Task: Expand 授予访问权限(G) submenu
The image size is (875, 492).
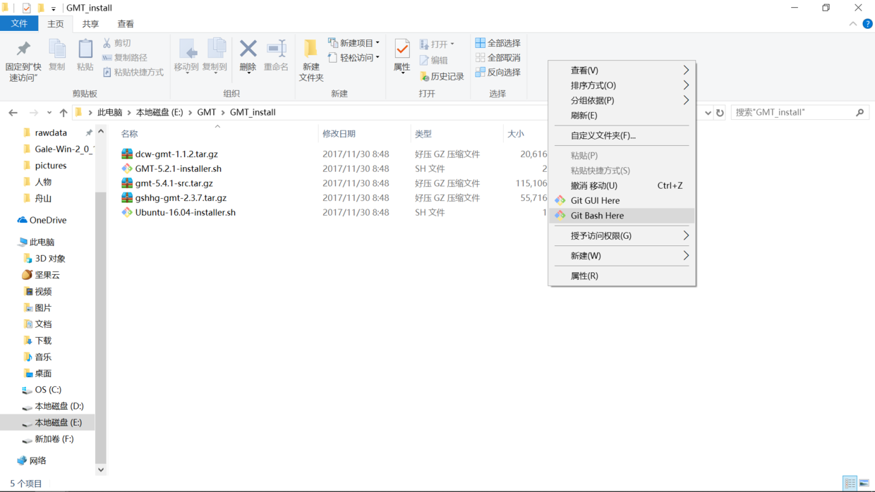Action: [x=622, y=236]
